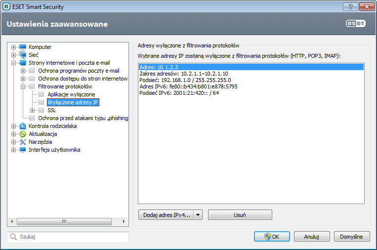Viewport: 377px width, 250px height.
Task: Select the SSL tree item
Action: (52, 110)
